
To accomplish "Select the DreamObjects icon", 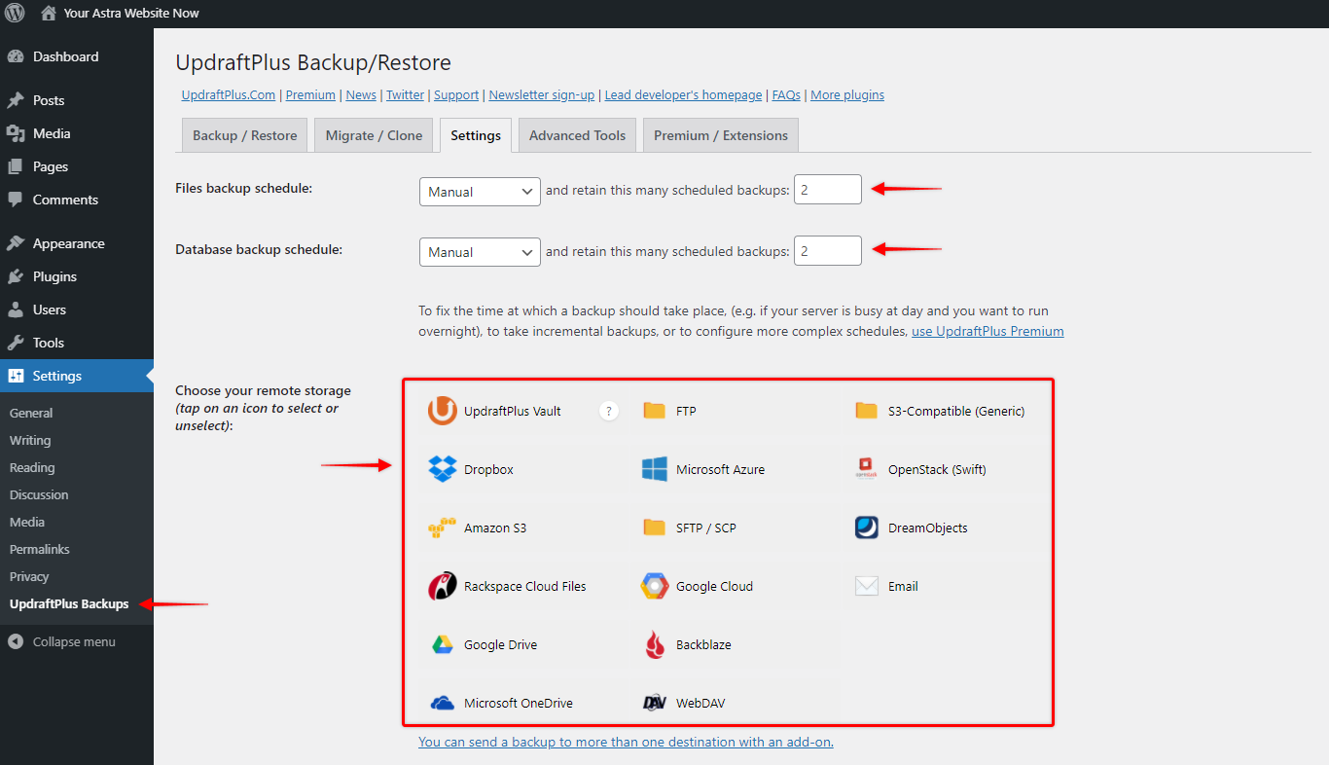I will pyautogui.click(x=866, y=528).
